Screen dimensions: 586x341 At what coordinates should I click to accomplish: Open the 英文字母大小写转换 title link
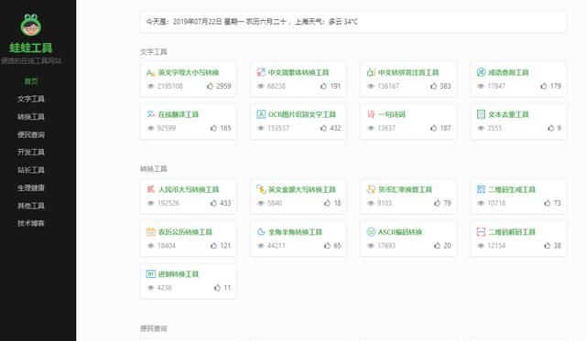click(189, 72)
